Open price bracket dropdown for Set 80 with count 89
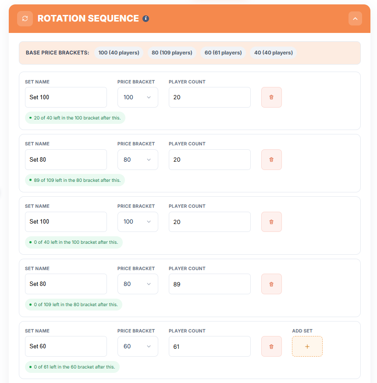This screenshot has height=383, width=377. [x=138, y=284]
